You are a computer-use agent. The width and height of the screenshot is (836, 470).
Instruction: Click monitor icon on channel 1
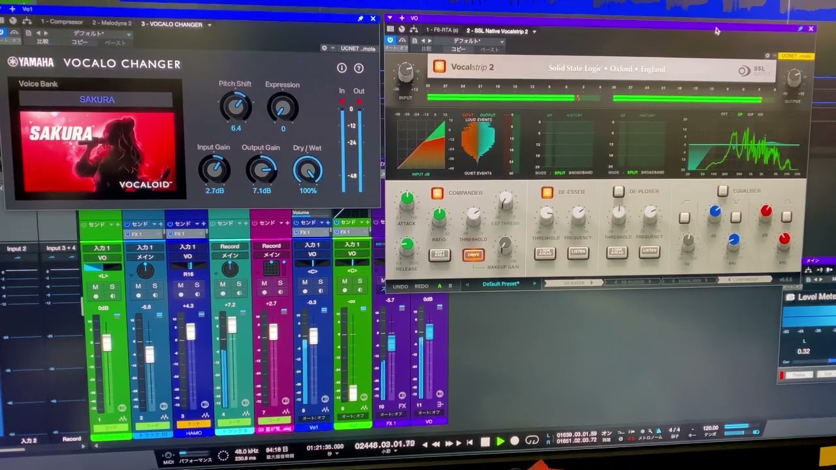point(112,296)
